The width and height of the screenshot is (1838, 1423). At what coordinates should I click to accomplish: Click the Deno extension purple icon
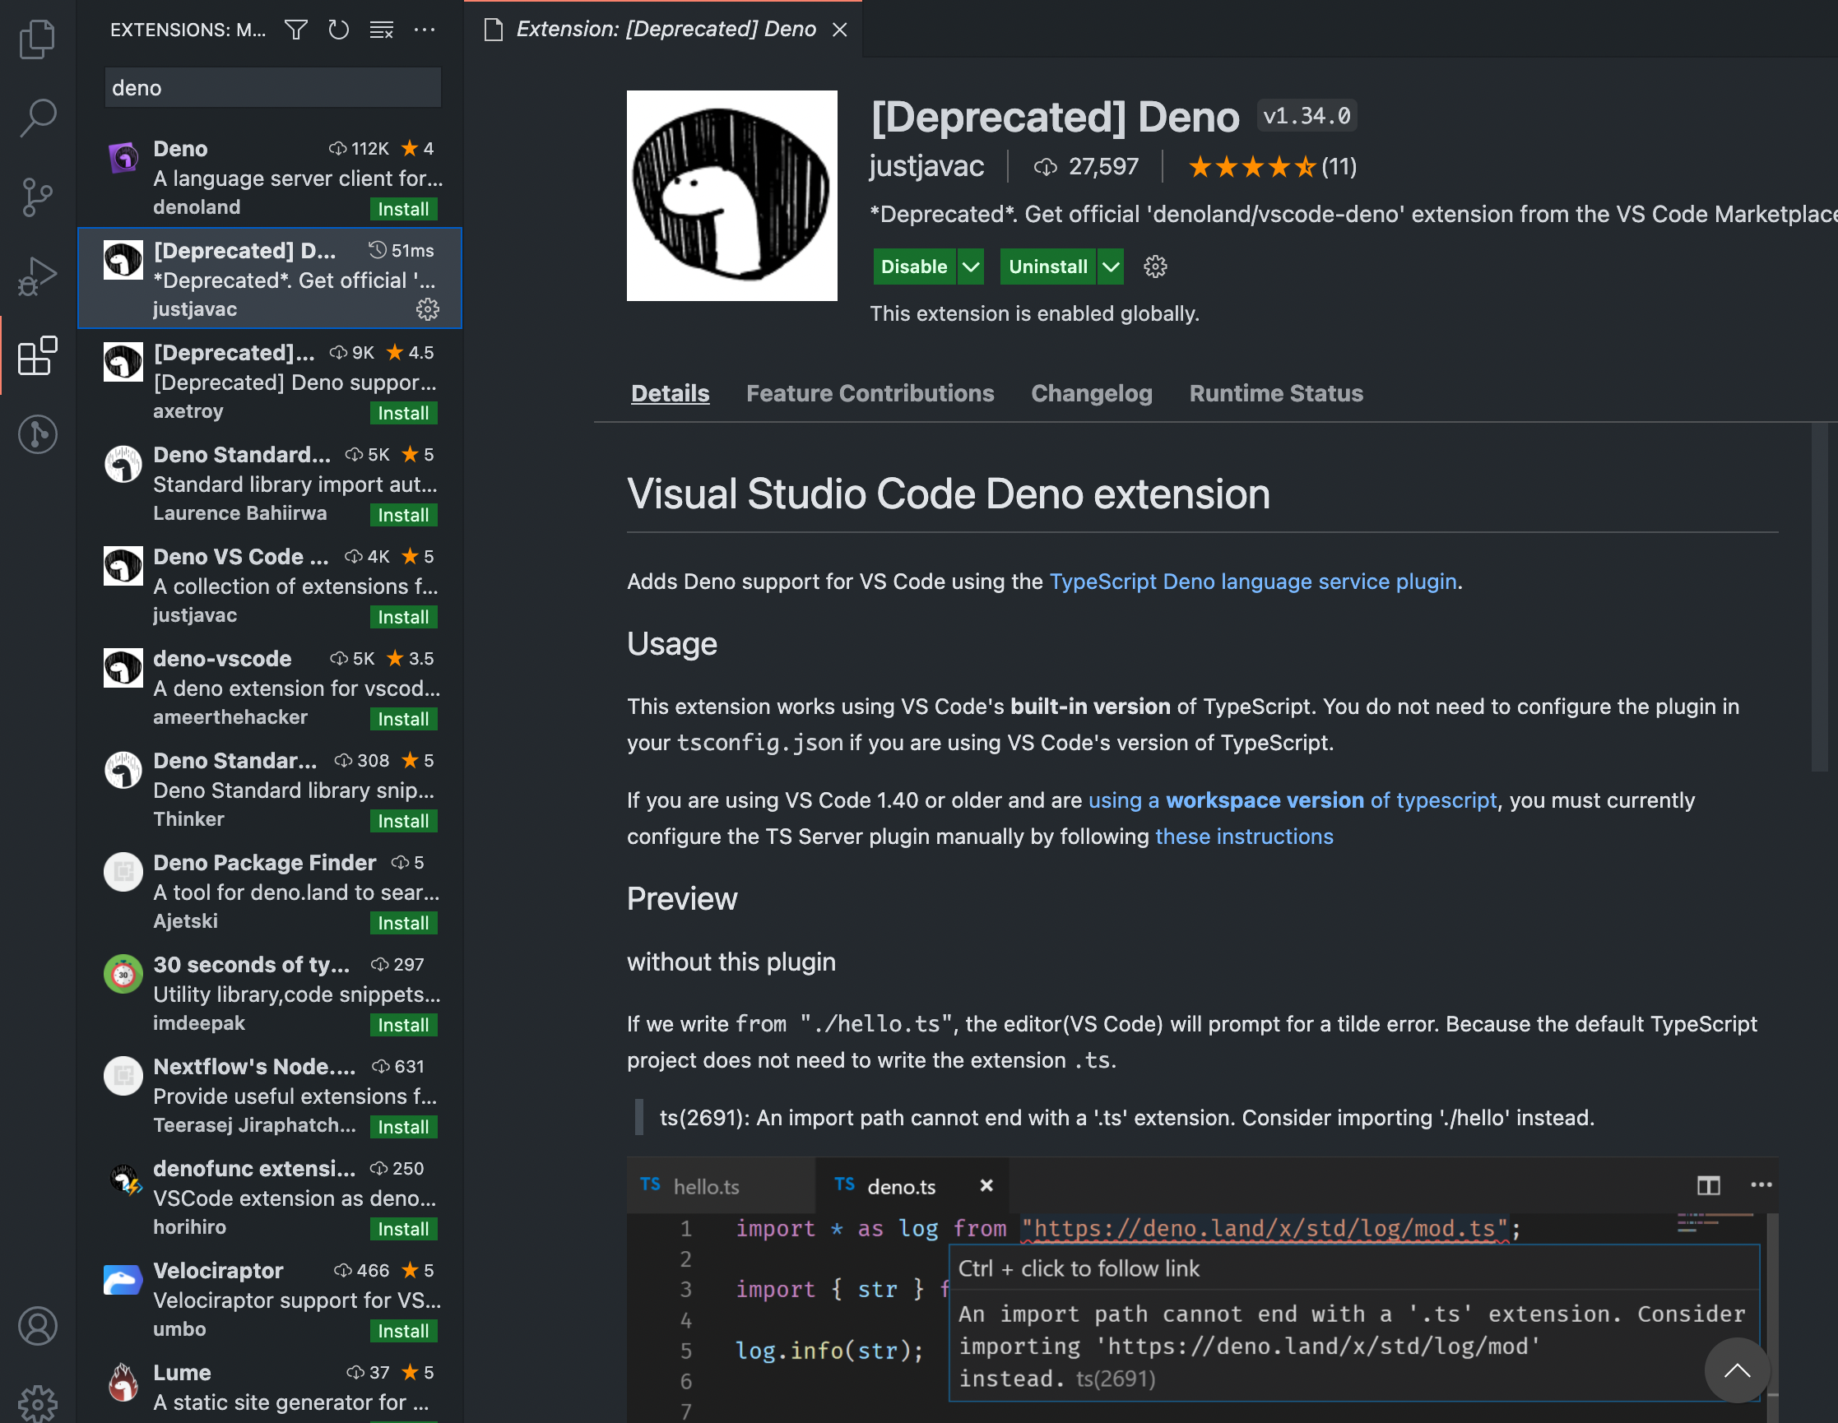coord(123,157)
